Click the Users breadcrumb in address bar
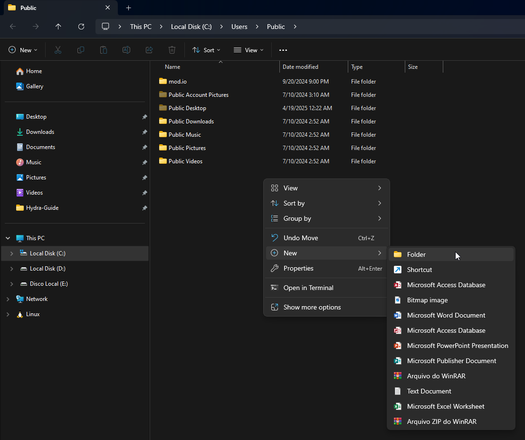525x440 pixels. [x=239, y=27]
